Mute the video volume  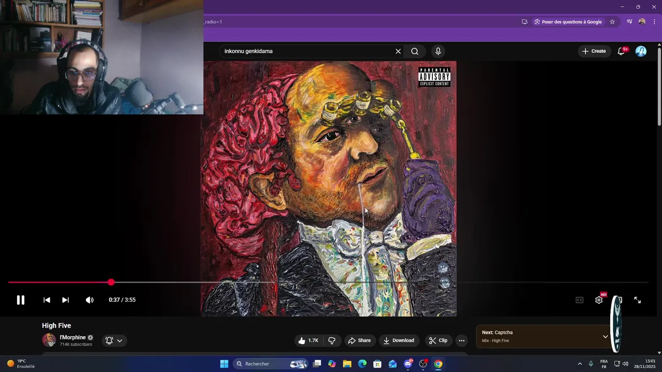click(x=89, y=300)
